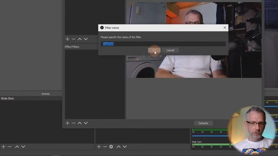Image resolution: width=278 pixels, height=156 pixels.
Task: Move audio/video filter up
Action: pos(79,39)
